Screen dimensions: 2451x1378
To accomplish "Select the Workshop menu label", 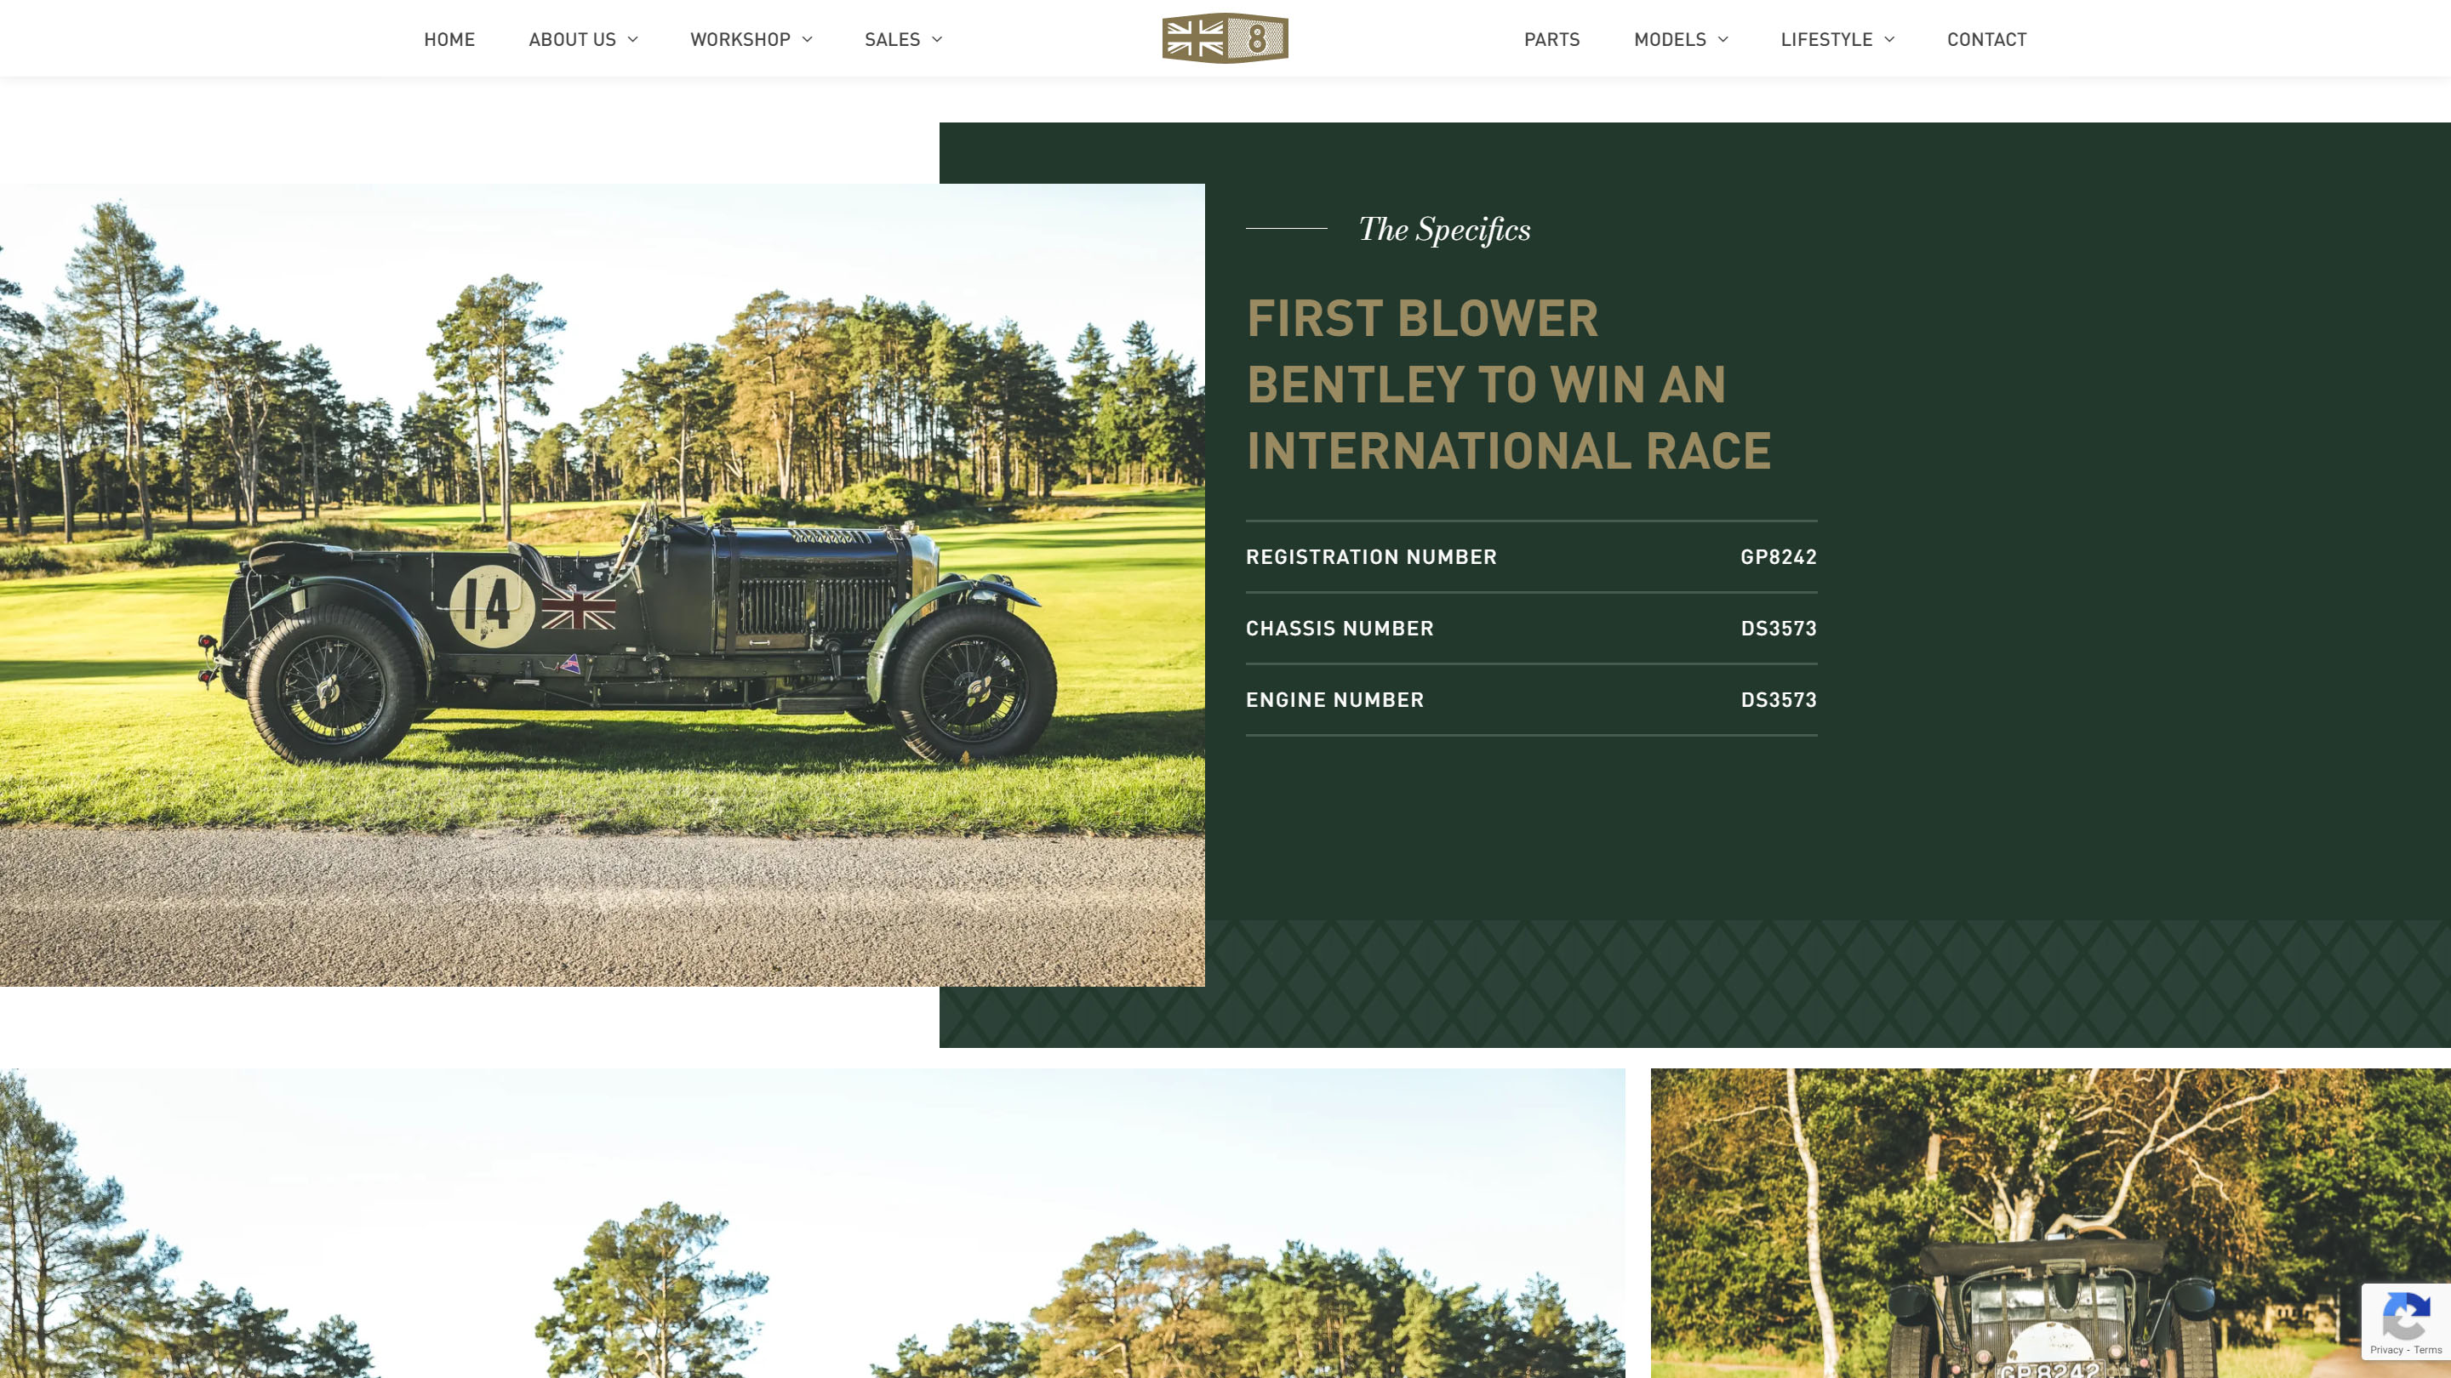I will [740, 39].
